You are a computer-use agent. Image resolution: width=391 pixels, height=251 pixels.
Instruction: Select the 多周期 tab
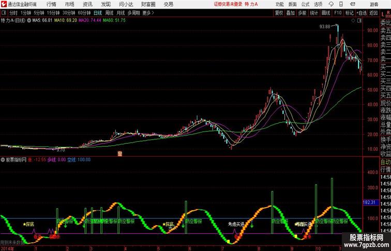pos(134,13)
